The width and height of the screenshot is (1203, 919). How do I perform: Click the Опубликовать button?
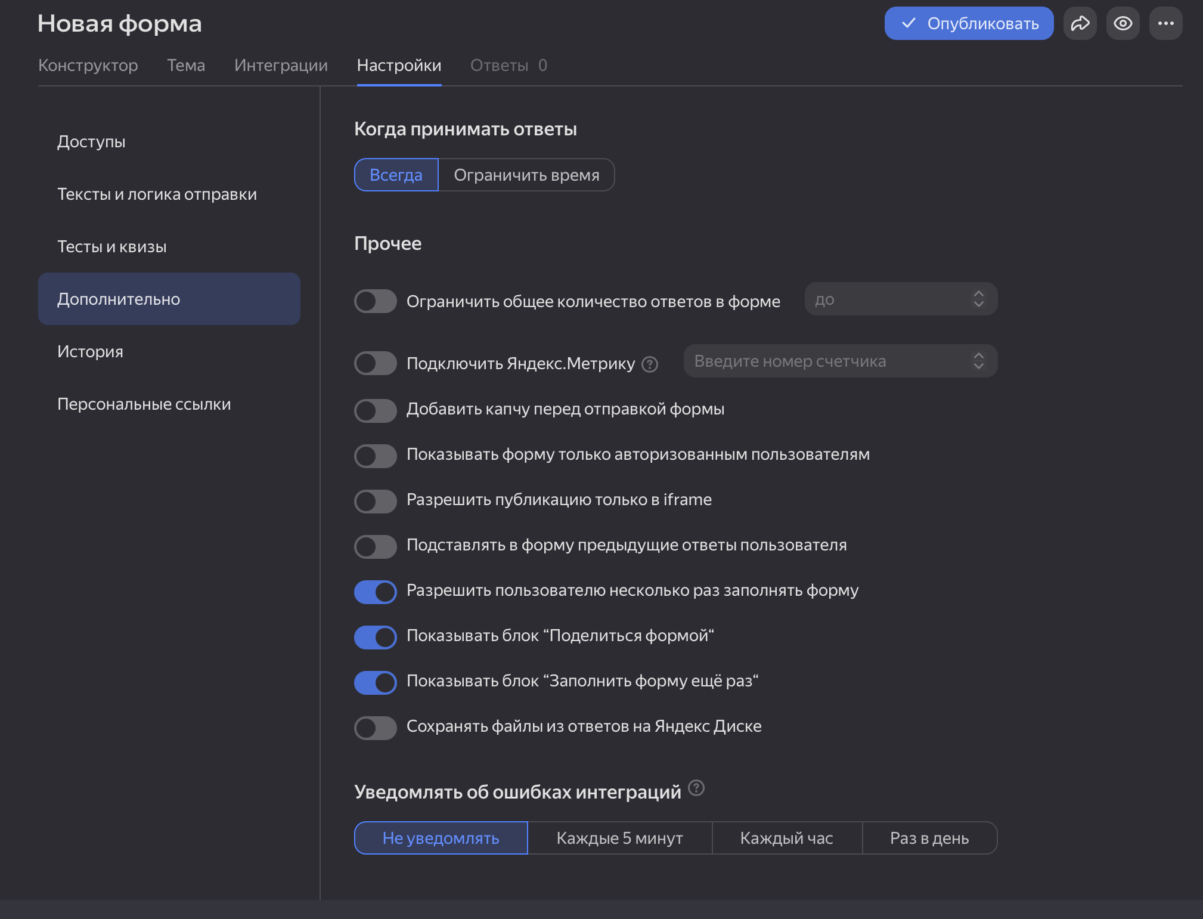(969, 23)
